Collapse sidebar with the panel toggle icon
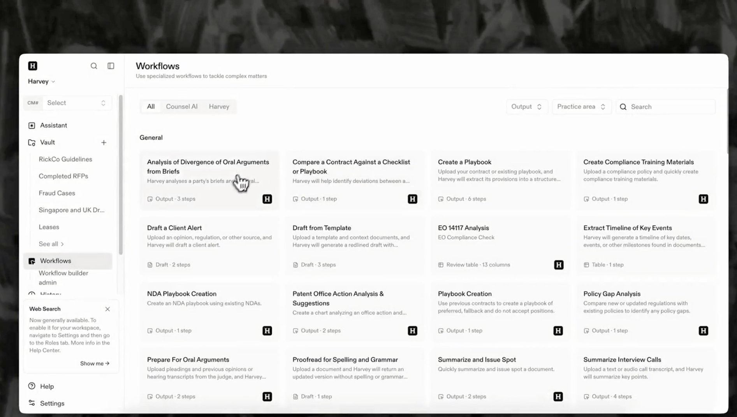This screenshot has width=737, height=417. pyautogui.click(x=111, y=66)
